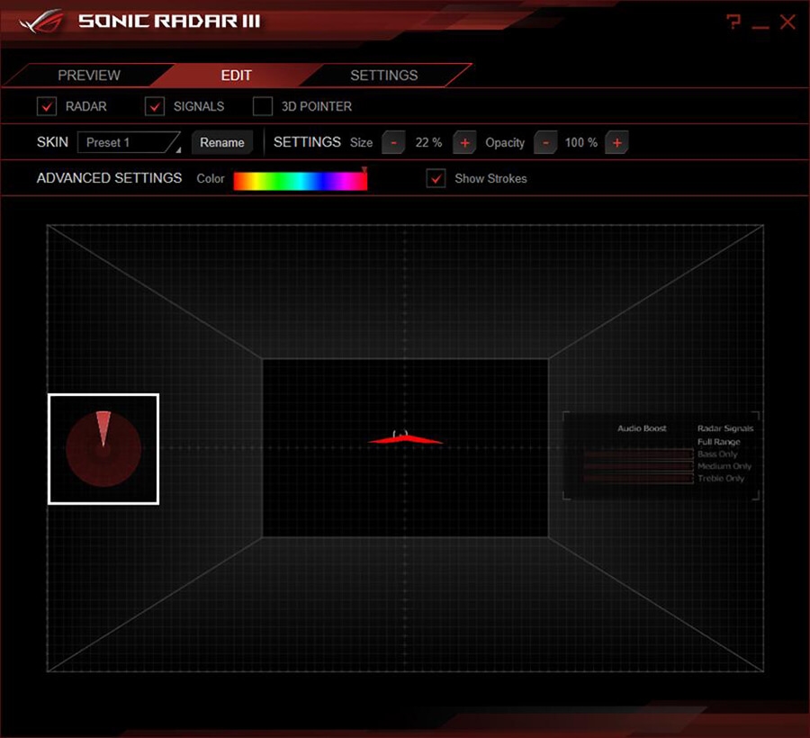Screen dimensions: 810x738
Task: Click the 100 % opacity value
Action: click(x=581, y=142)
